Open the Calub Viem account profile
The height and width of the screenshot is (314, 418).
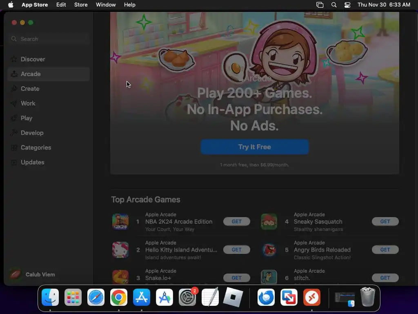[x=32, y=274]
